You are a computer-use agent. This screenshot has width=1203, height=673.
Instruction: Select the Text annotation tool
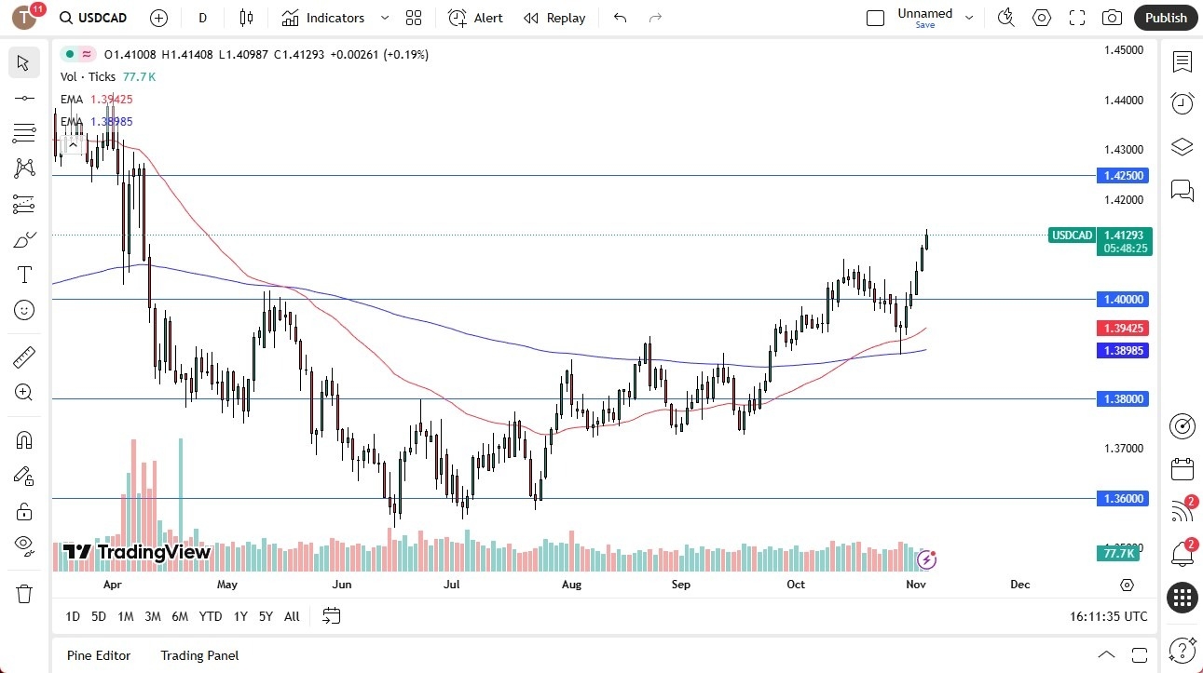tap(23, 274)
